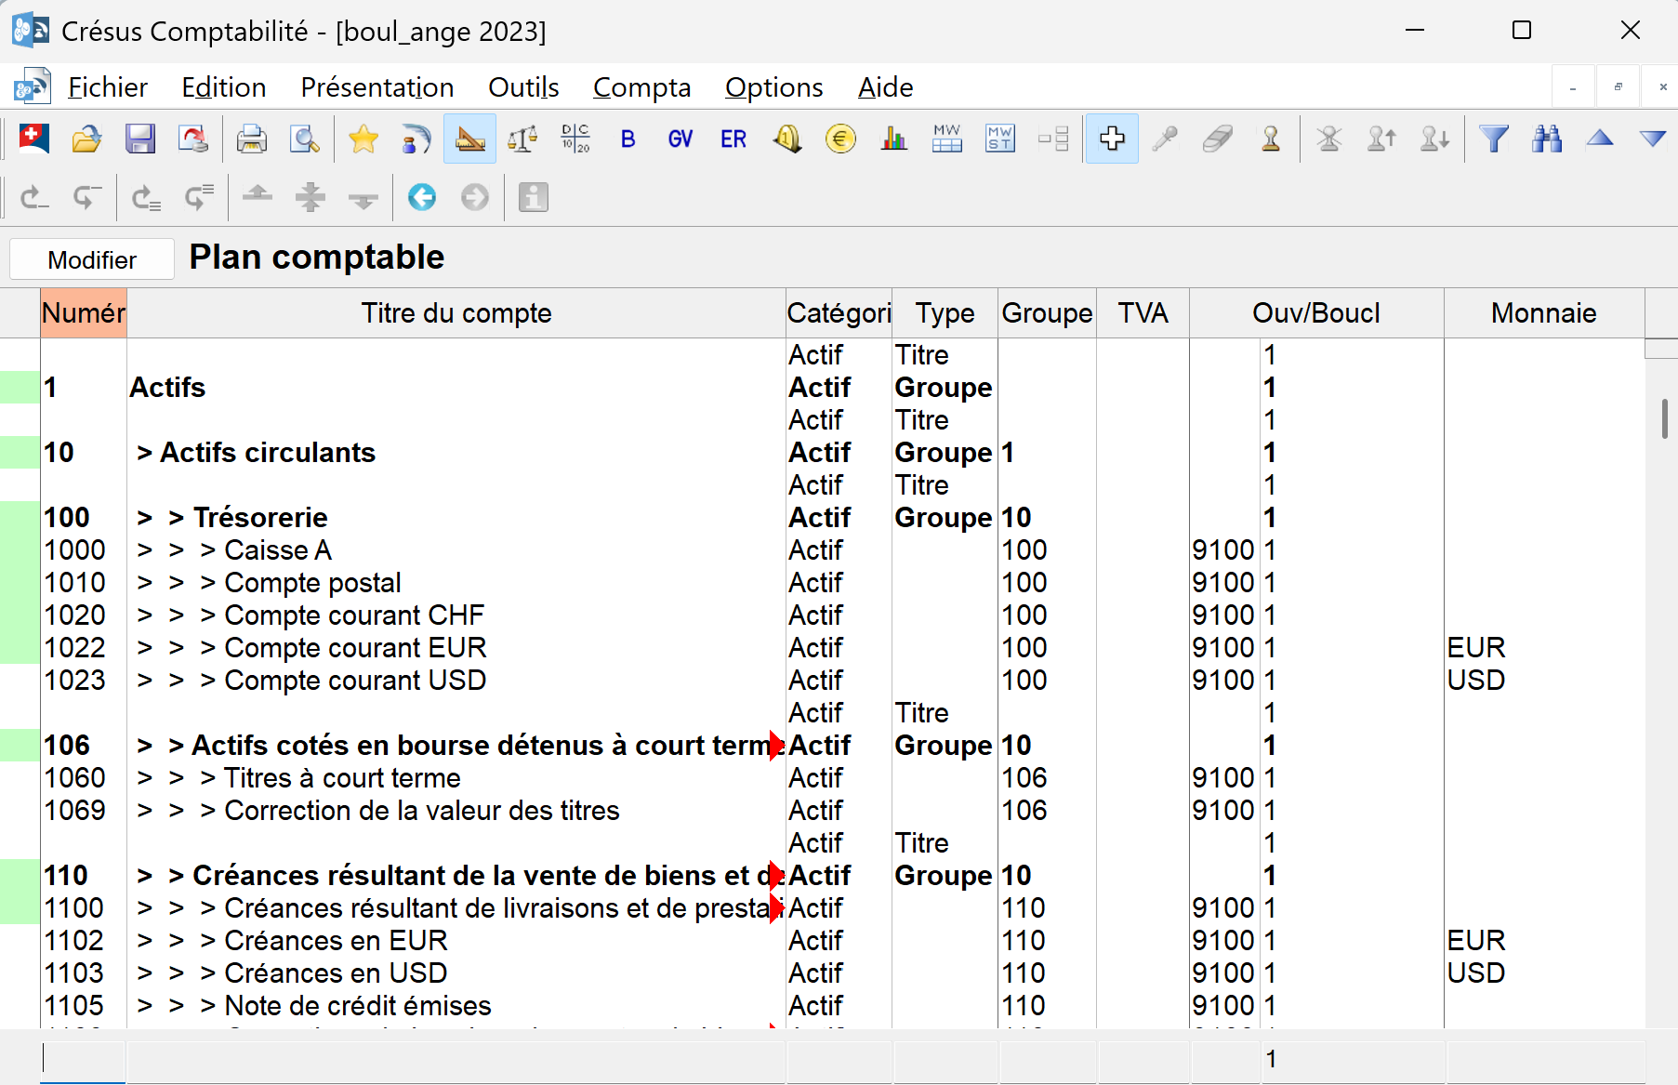This screenshot has height=1085, width=1678.
Task: Select the balance scale icon
Action: point(522,139)
